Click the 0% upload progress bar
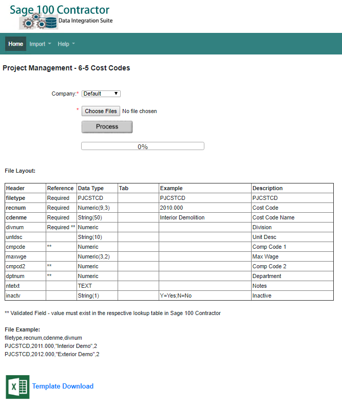 143,146
